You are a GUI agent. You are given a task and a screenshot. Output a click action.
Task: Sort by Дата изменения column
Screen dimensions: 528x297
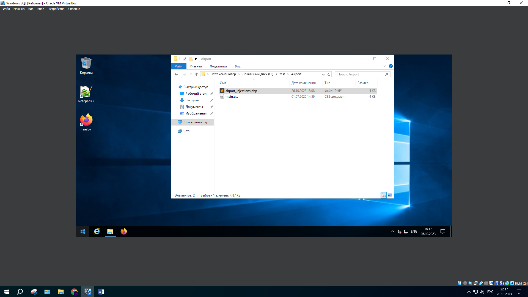point(306,83)
